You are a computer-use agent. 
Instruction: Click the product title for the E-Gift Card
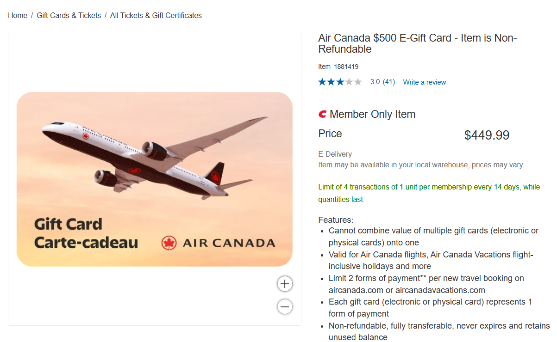pyautogui.click(x=417, y=43)
